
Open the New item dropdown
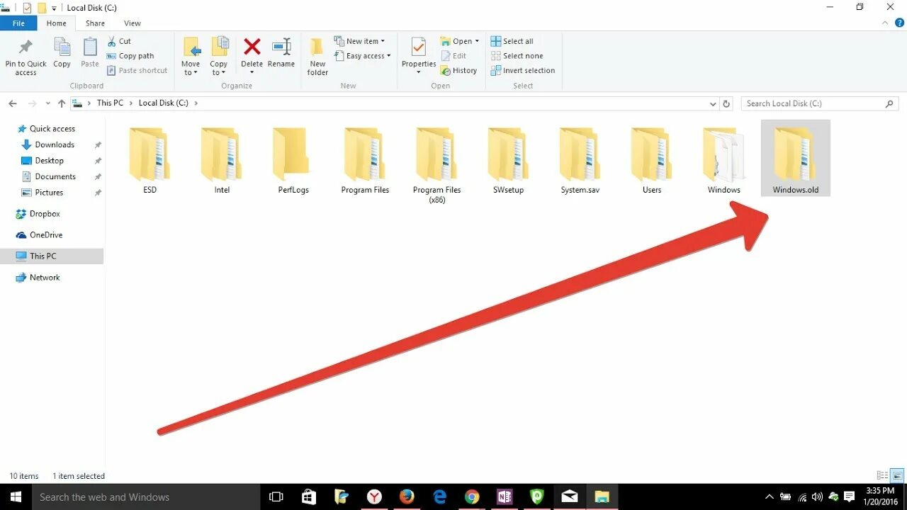359,41
